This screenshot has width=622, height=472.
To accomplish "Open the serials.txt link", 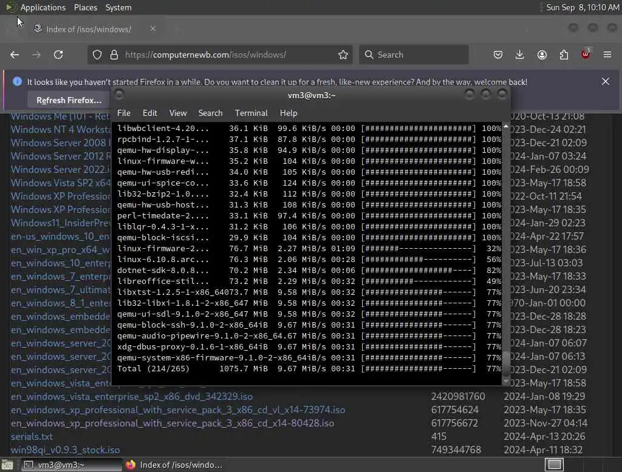I will (32, 436).
